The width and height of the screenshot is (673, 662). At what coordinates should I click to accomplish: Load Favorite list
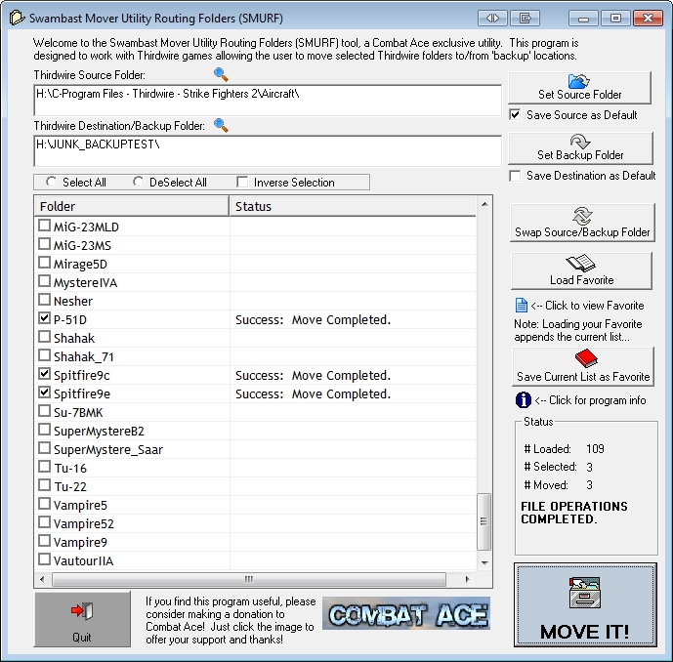point(581,270)
